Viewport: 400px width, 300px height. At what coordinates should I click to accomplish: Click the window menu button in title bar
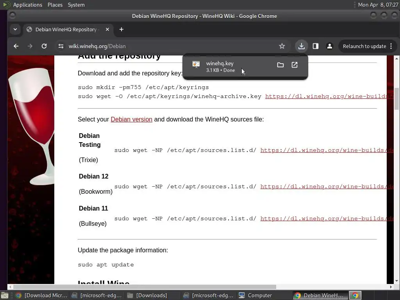pyautogui.click(x=12, y=16)
